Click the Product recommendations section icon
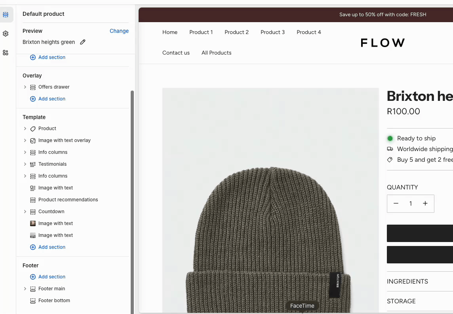Image resolution: width=453 pixels, height=314 pixels. pos(33,200)
